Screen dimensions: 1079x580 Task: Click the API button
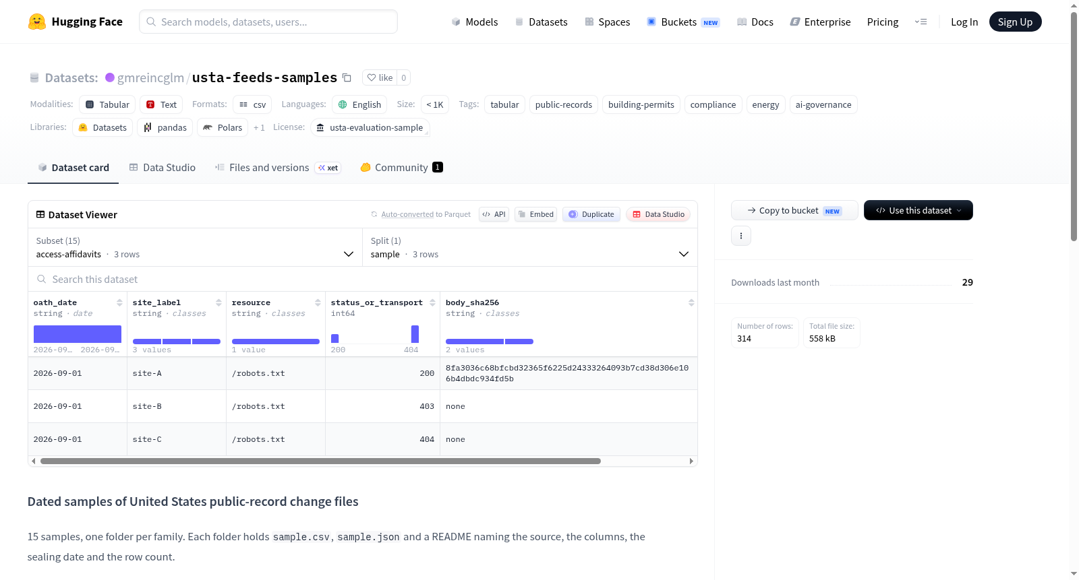pyautogui.click(x=494, y=214)
